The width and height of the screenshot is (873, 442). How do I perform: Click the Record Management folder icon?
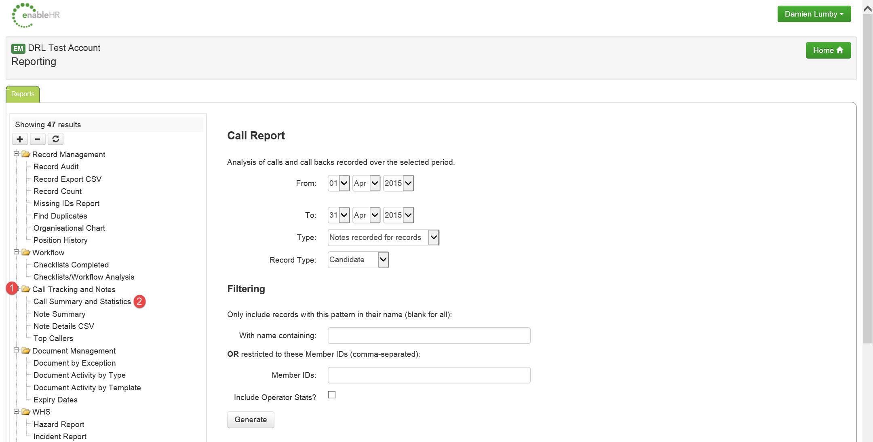pyautogui.click(x=26, y=154)
